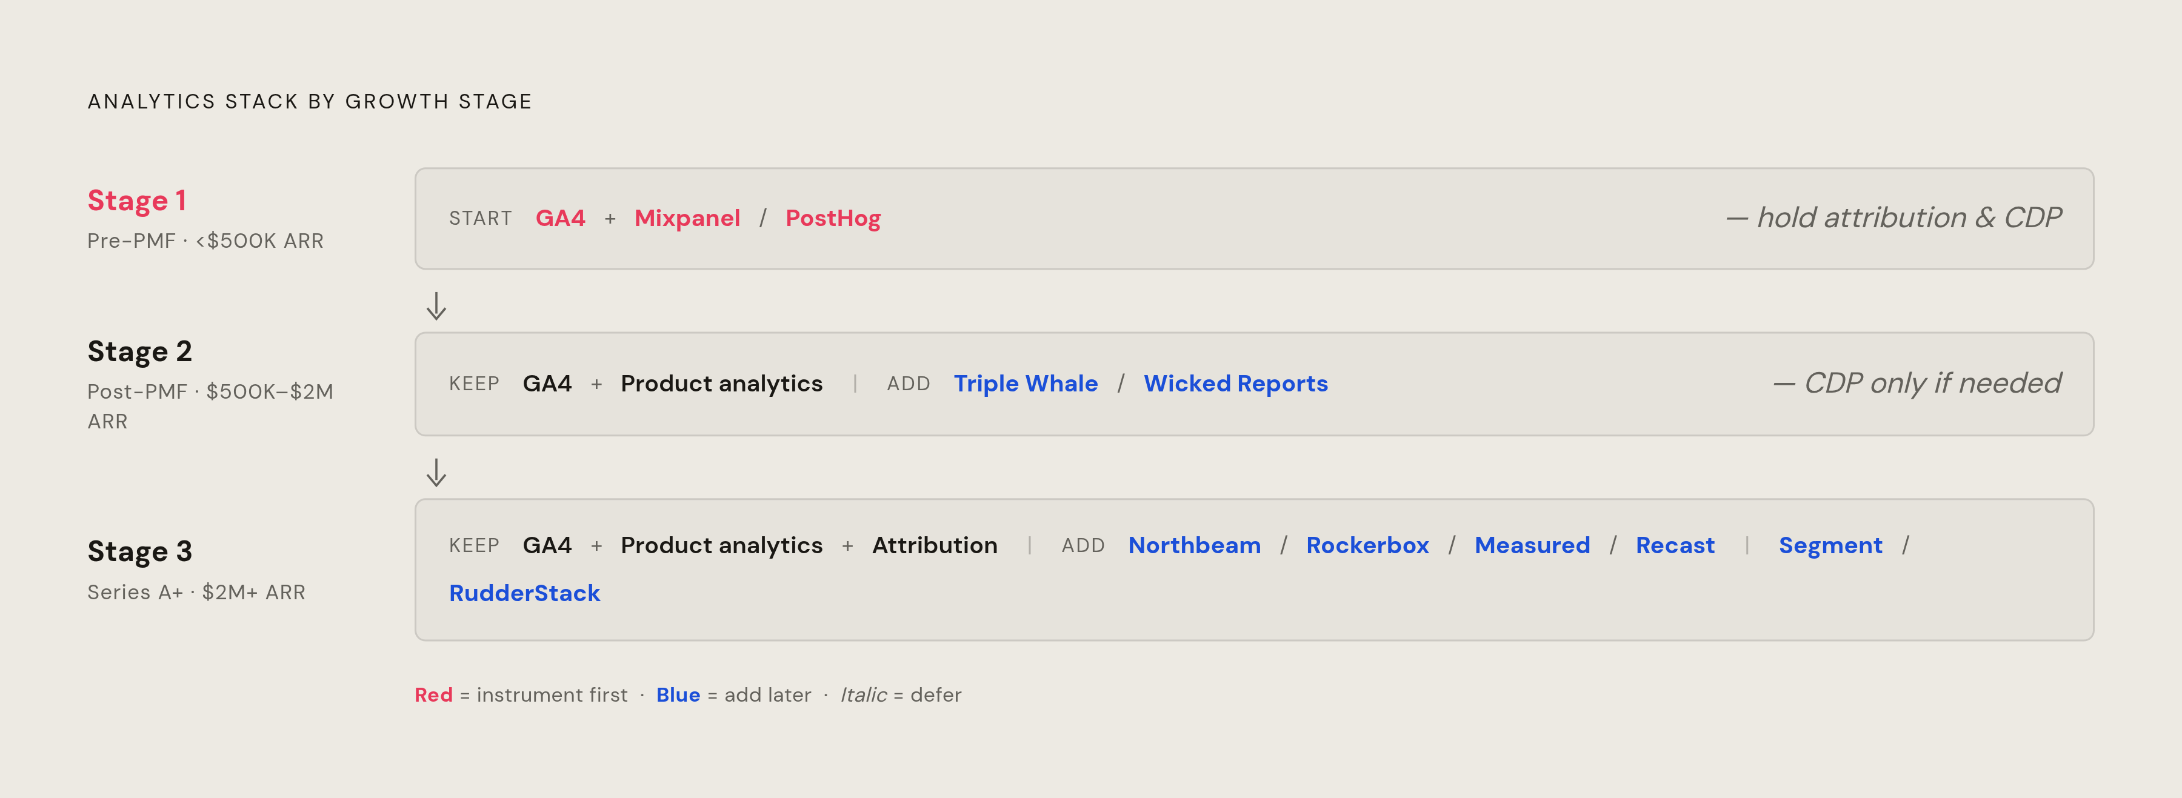Click the down arrow below Stage 1
Viewport: 2182px width, 798px height.
(x=436, y=306)
